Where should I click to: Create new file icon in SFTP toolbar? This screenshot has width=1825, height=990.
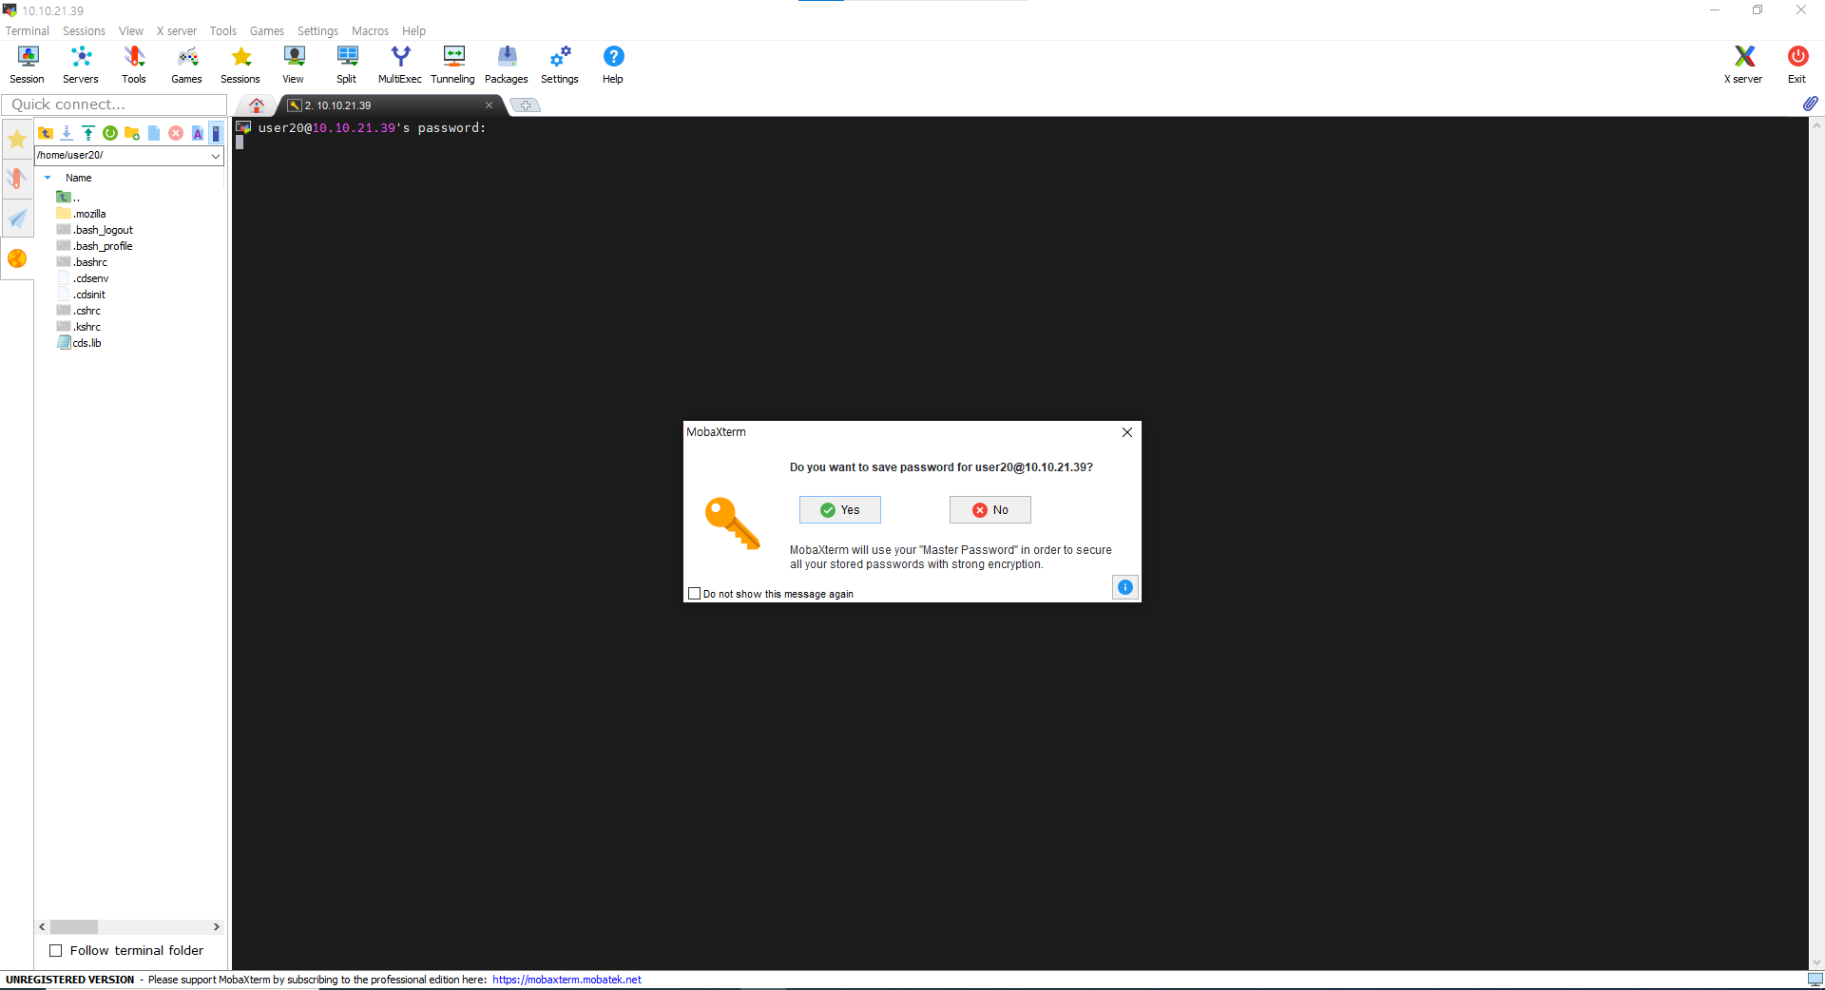pyautogui.click(x=154, y=133)
